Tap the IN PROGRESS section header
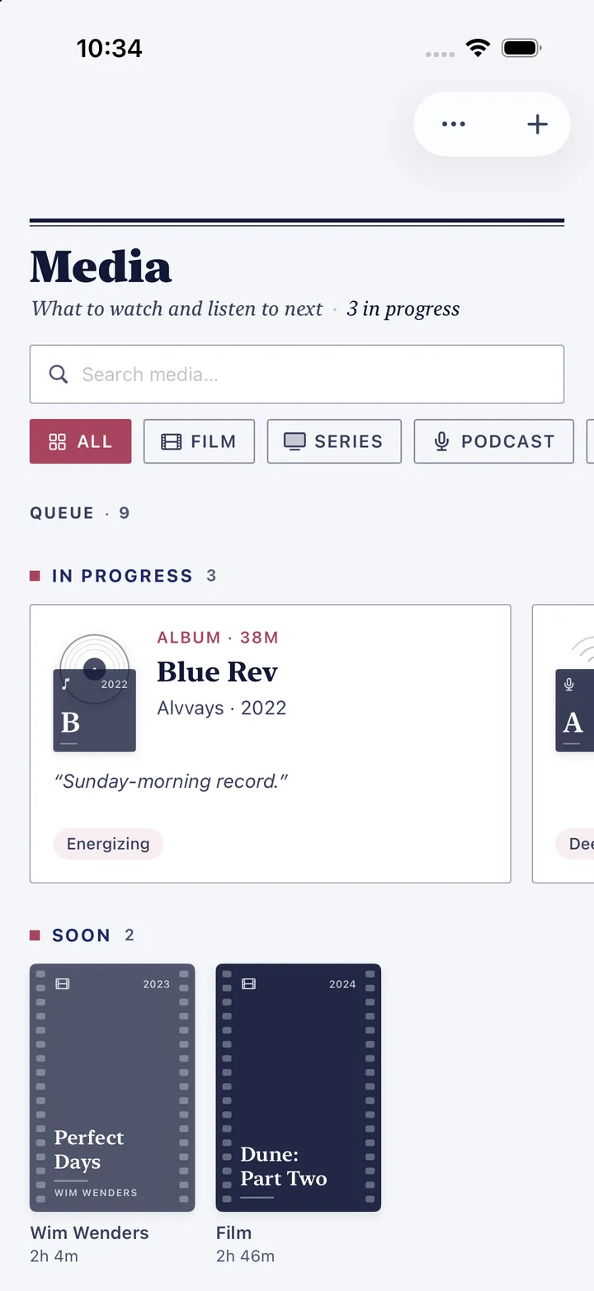 [123, 576]
